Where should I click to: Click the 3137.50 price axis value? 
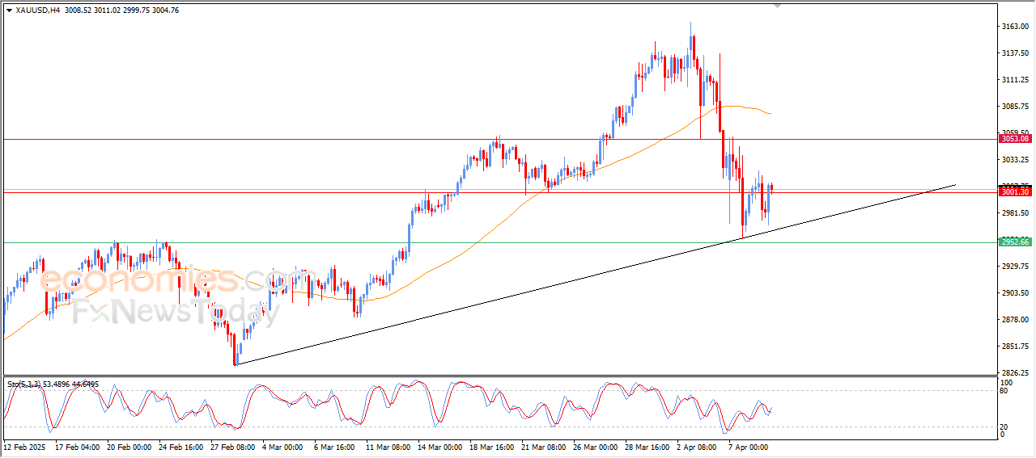pos(1015,53)
